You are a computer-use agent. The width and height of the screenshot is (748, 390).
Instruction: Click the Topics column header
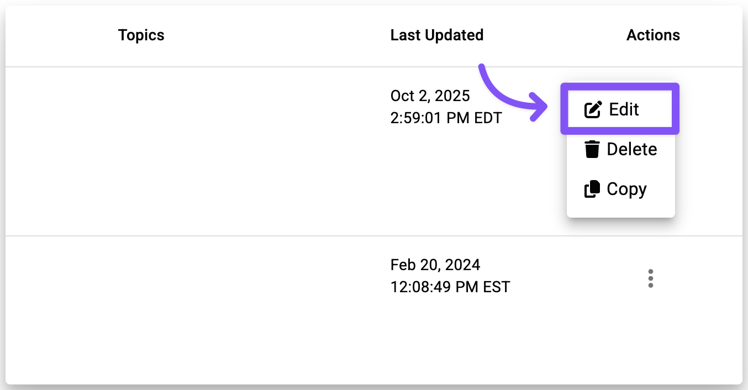(x=141, y=35)
